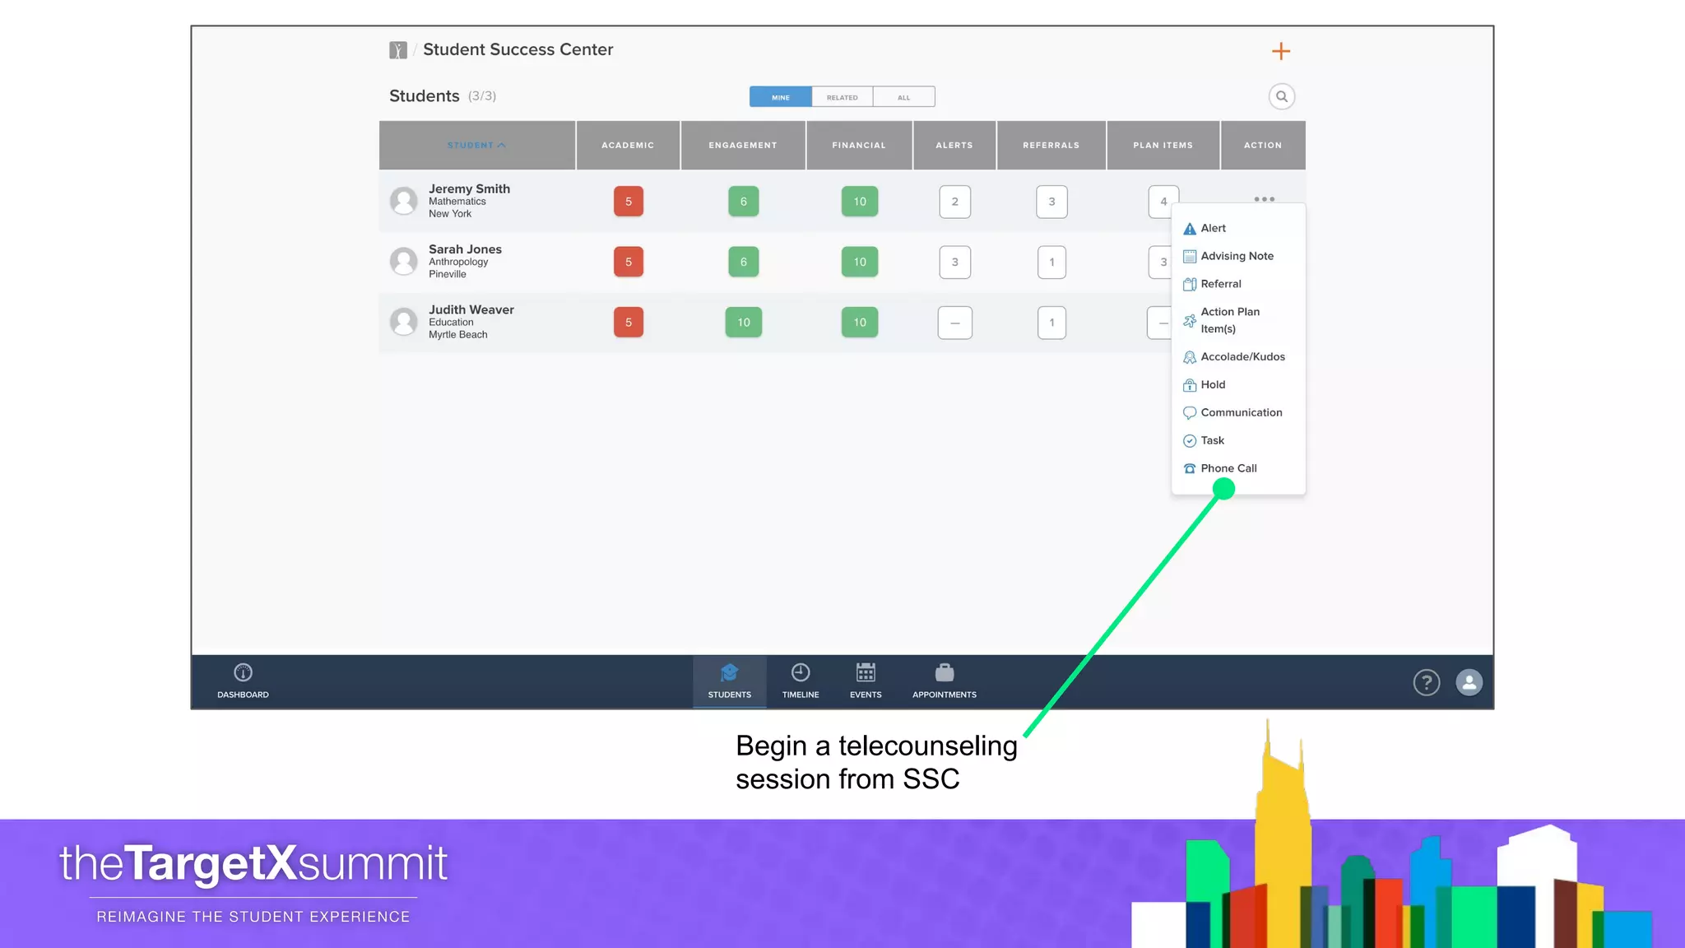The height and width of the screenshot is (948, 1685).
Task: Click Sarah Jones' alerts count 3
Action: tap(954, 263)
